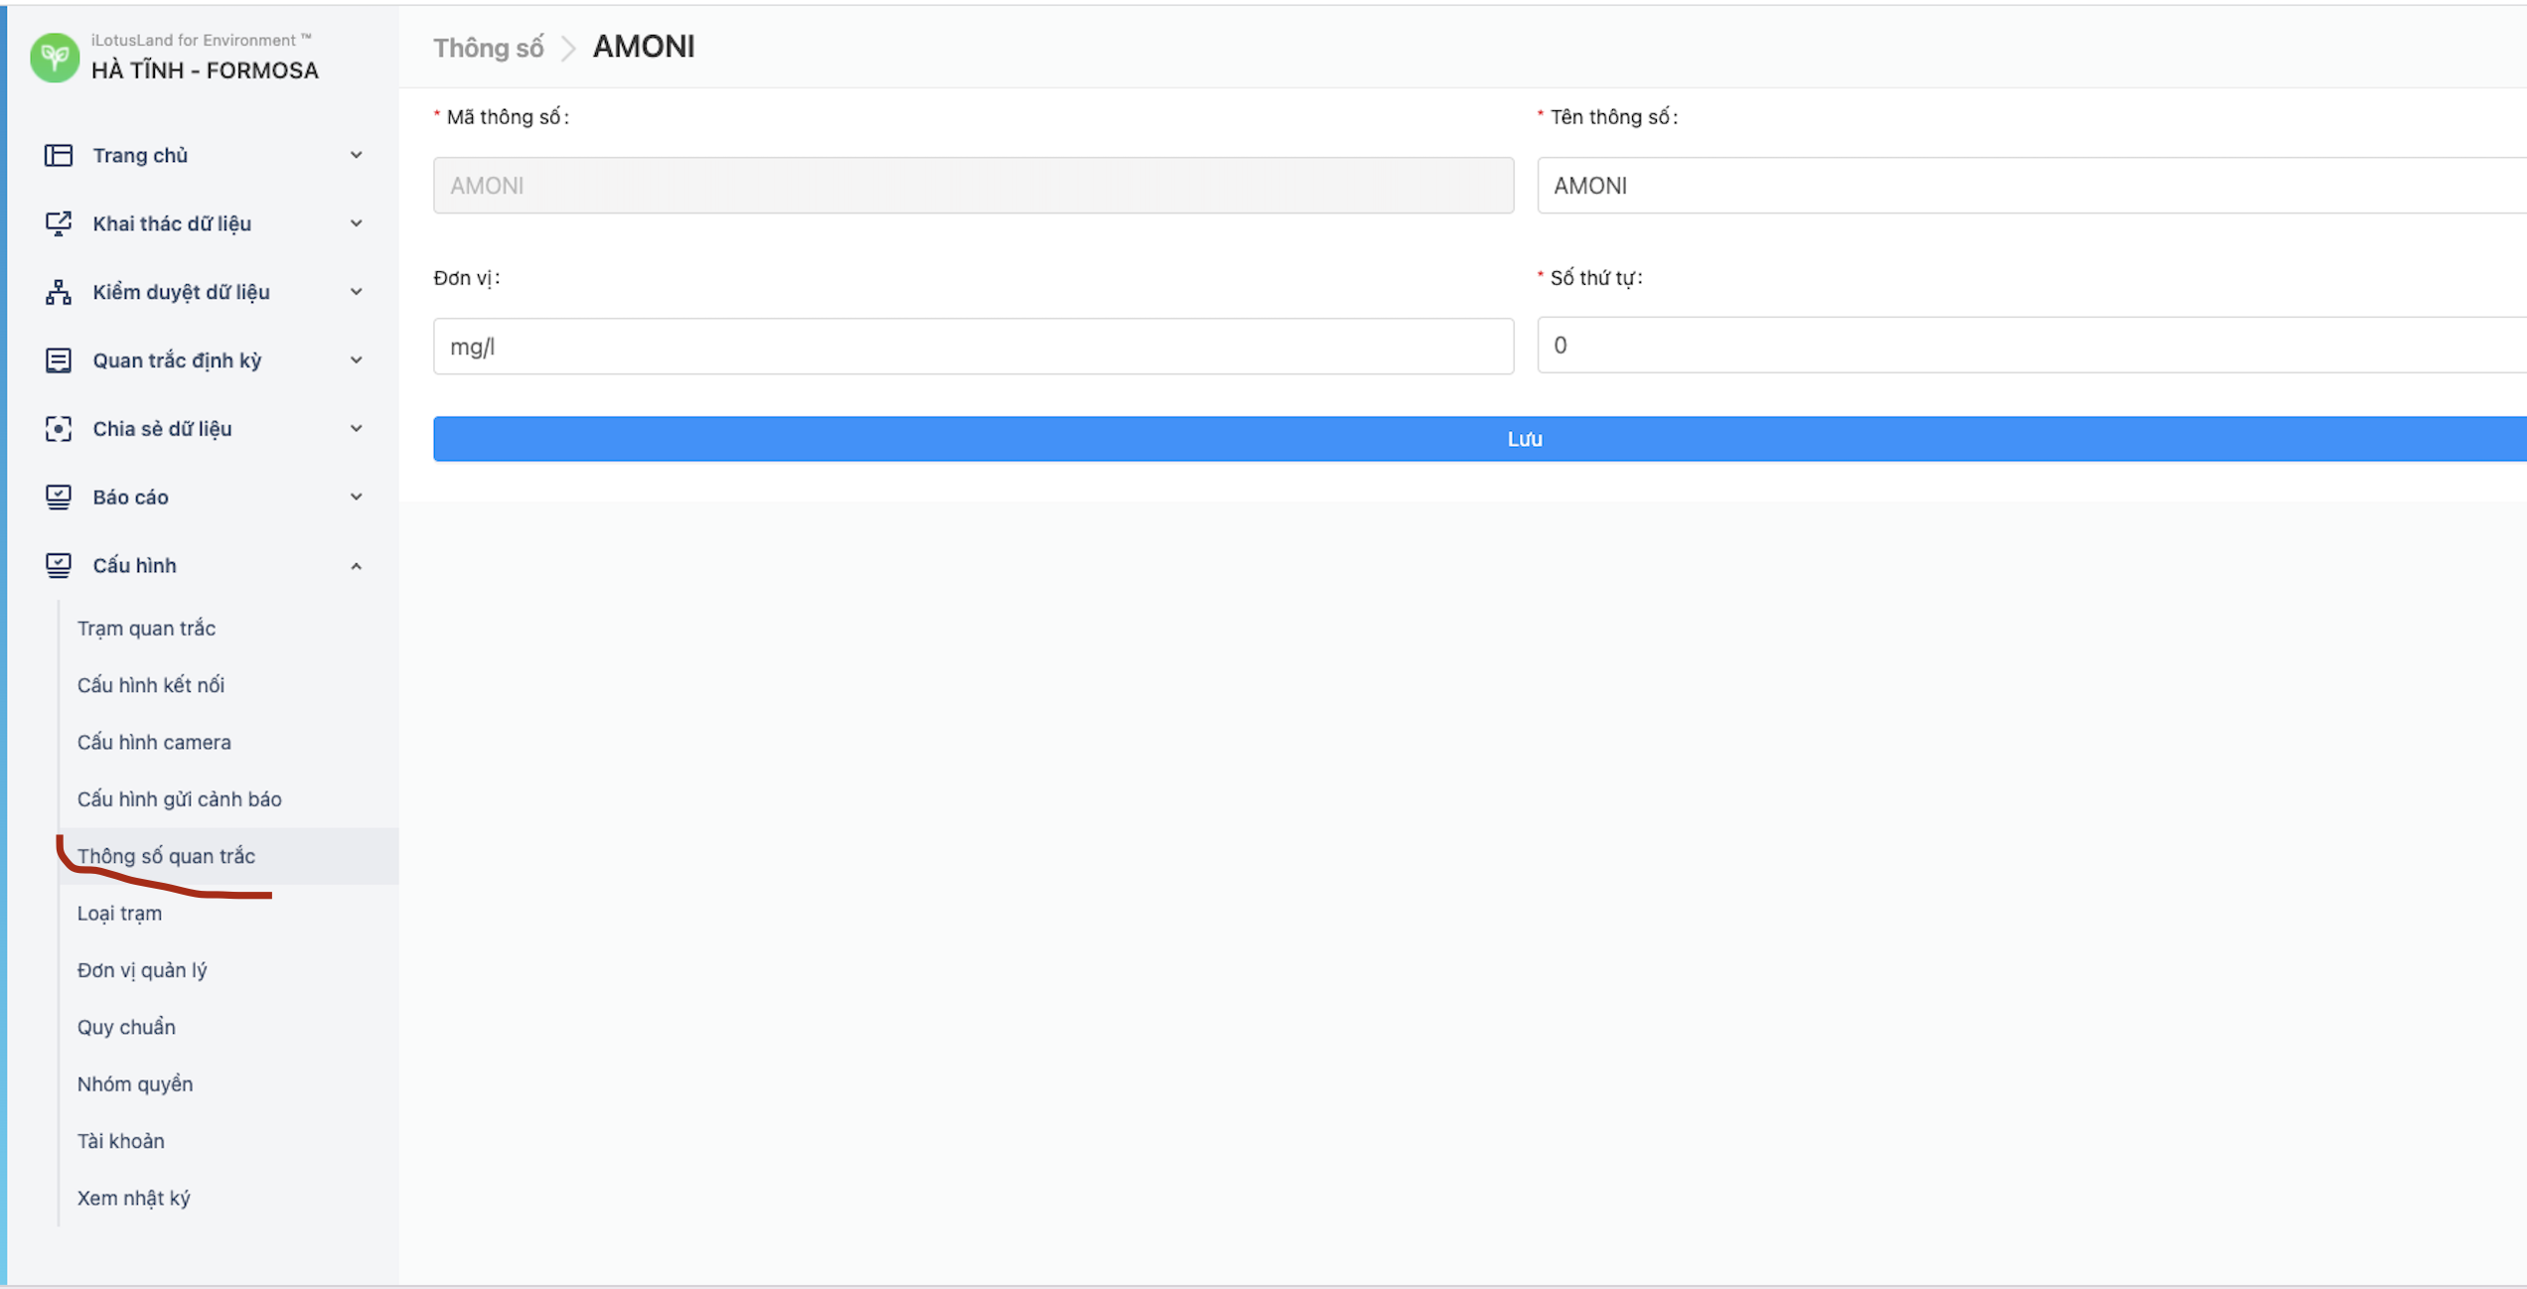
Task: Select Cấu hình camera menu item
Action: coord(154,742)
